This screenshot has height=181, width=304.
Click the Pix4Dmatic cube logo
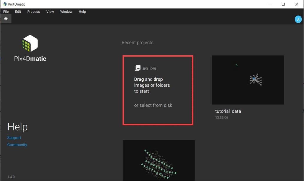click(30, 43)
